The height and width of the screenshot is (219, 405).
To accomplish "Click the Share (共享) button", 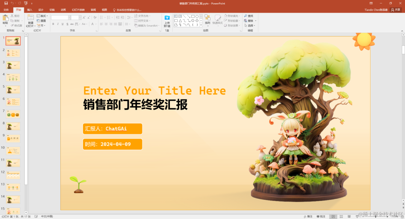I will (x=396, y=10).
